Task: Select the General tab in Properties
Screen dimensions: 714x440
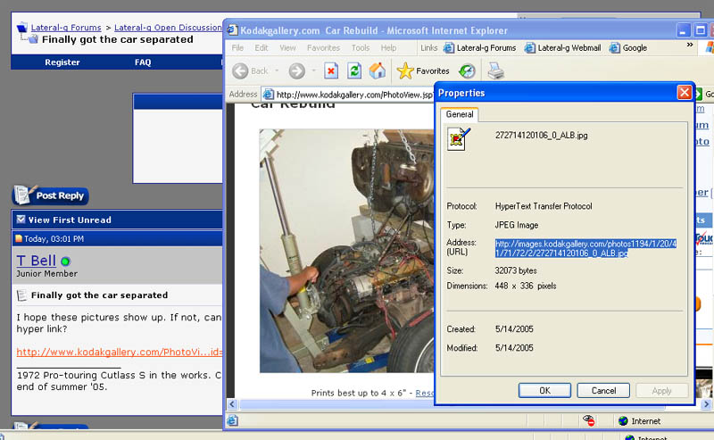Action: click(x=460, y=114)
